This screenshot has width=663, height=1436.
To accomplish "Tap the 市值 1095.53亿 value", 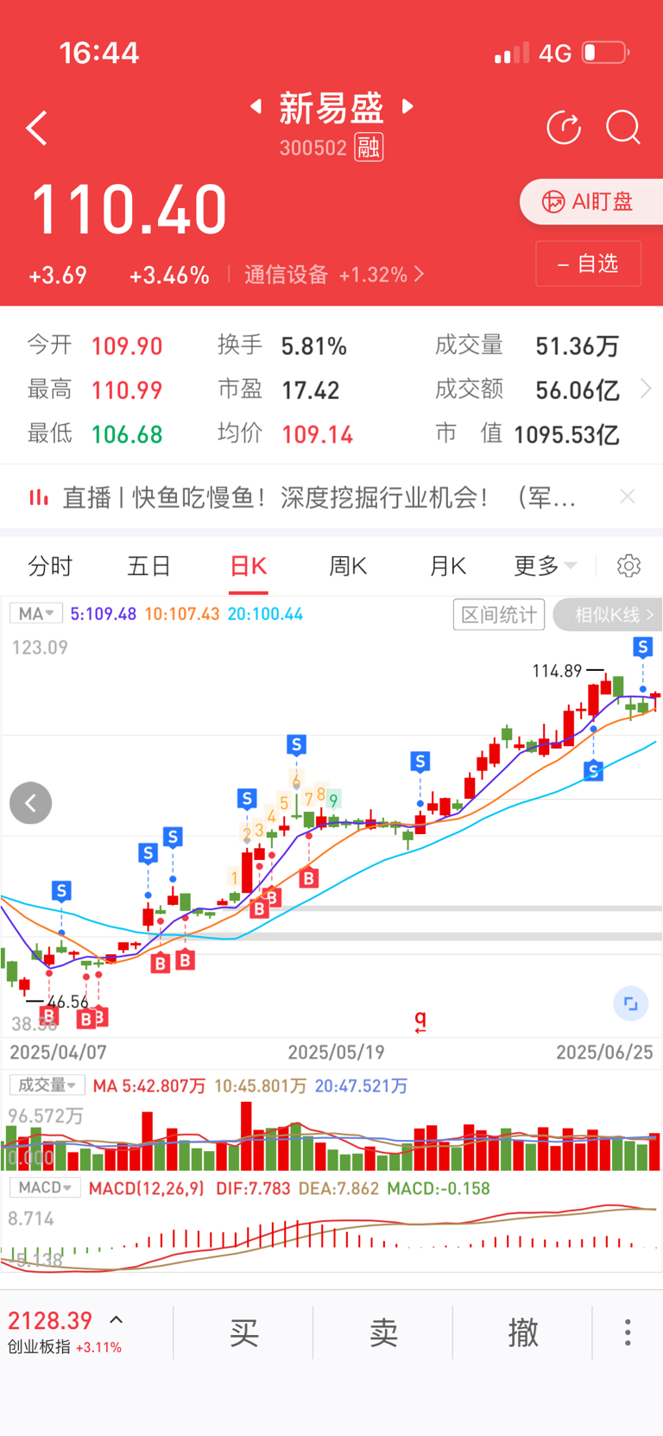I will point(566,434).
